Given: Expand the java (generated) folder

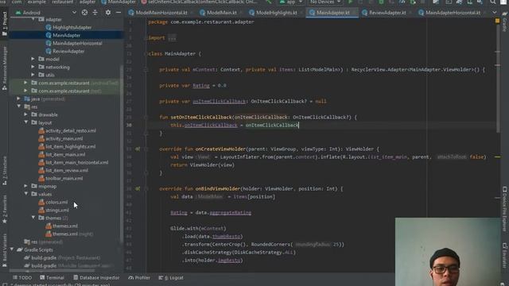Looking at the screenshot, I should pos(18,99).
